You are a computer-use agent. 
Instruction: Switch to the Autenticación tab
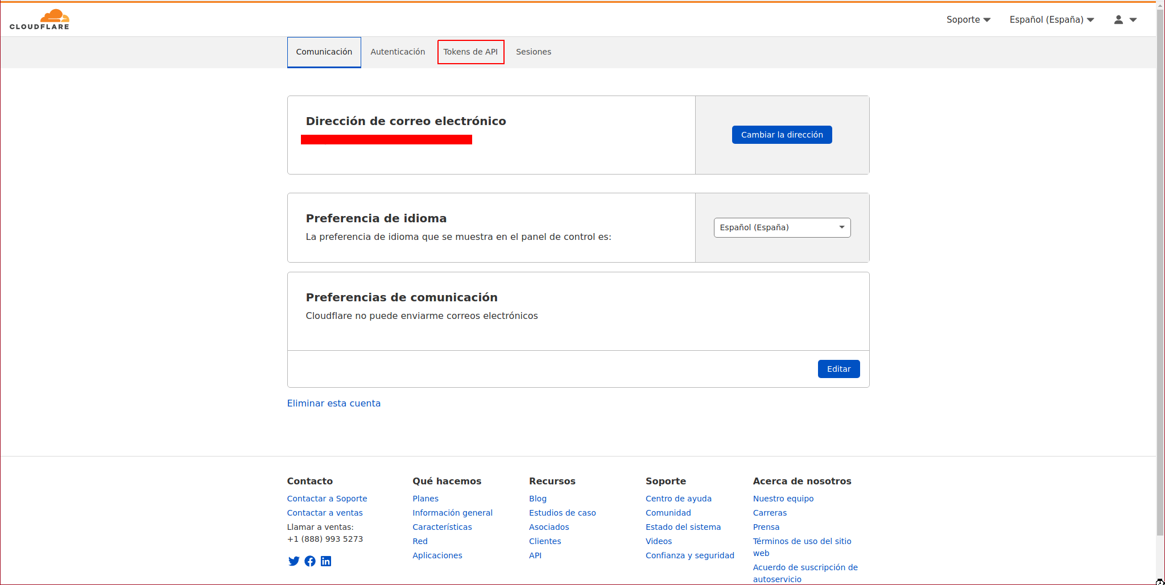(x=398, y=52)
